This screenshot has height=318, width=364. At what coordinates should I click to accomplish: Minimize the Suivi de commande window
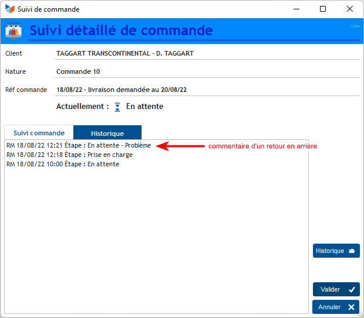(x=296, y=9)
